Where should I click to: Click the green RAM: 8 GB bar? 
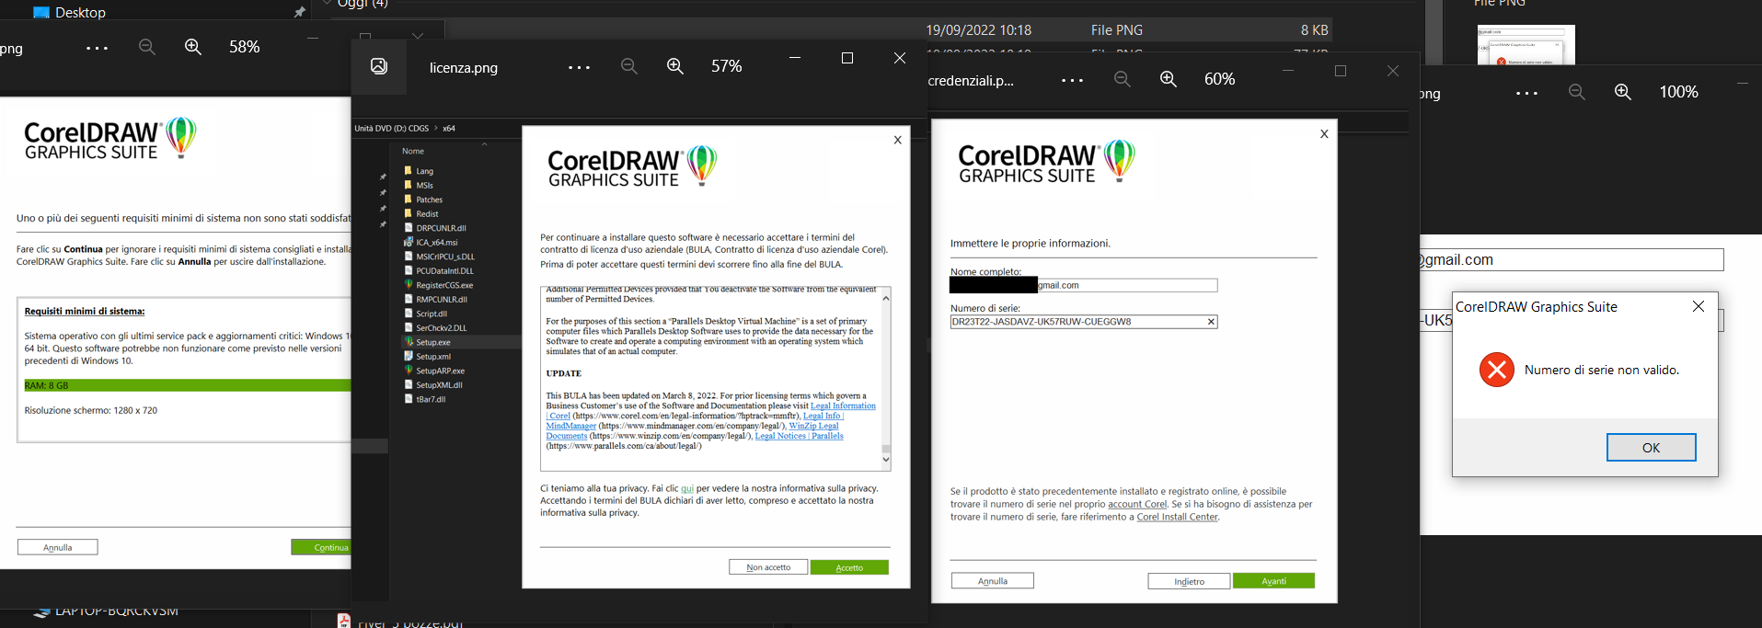coord(187,385)
